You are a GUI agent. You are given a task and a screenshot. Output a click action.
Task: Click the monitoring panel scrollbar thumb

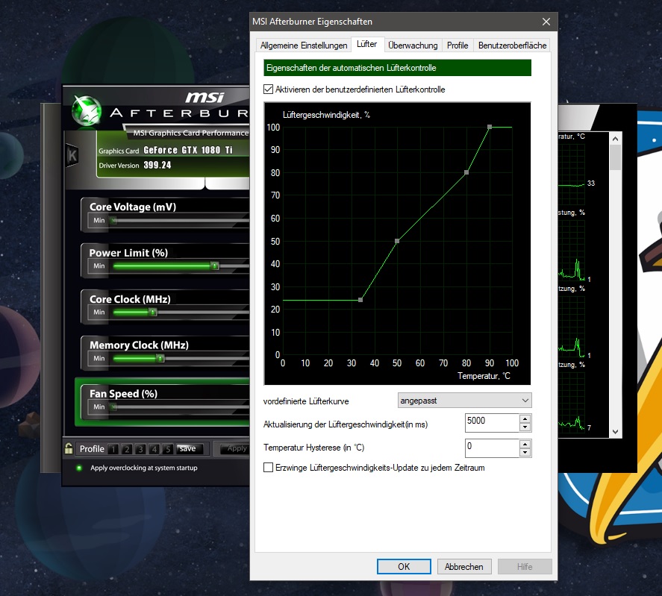tap(615, 157)
